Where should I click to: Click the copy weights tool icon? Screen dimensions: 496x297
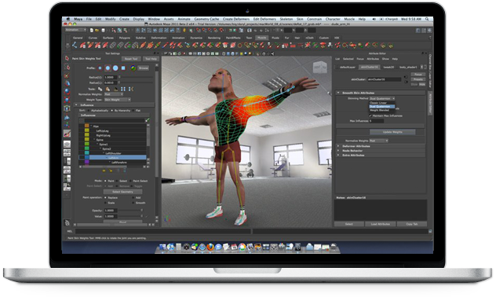pyautogui.click(x=100, y=90)
